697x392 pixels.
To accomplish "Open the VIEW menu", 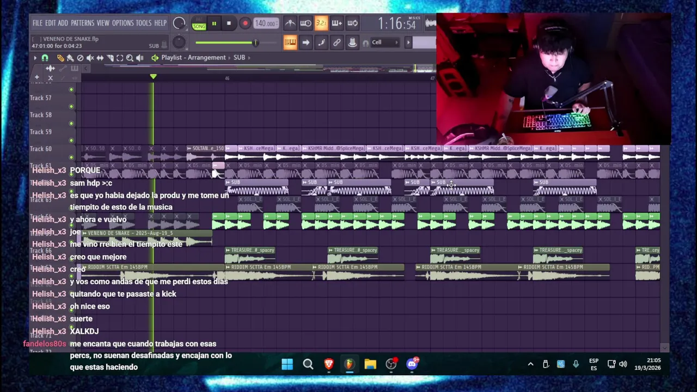I will [103, 23].
